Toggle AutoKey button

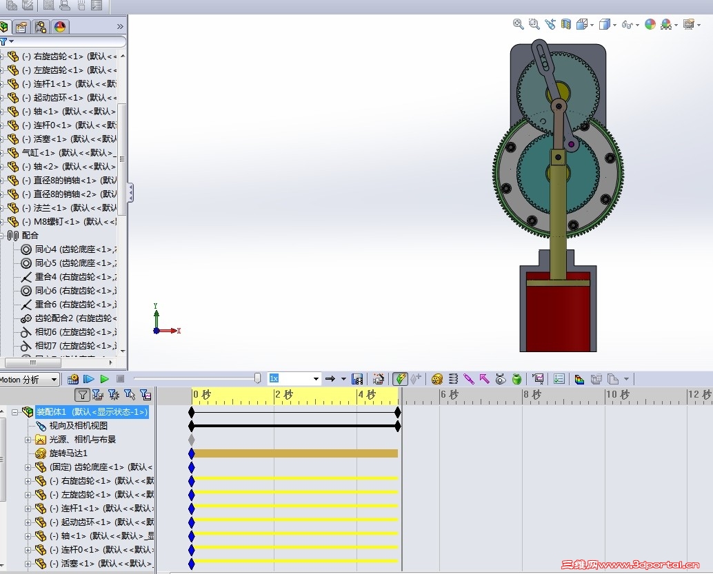(400, 378)
